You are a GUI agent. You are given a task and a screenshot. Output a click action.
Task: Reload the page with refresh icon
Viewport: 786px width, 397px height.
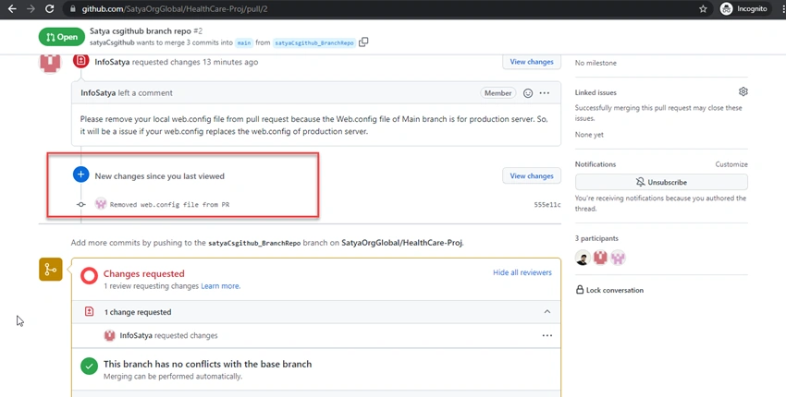[x=49, y=8]
